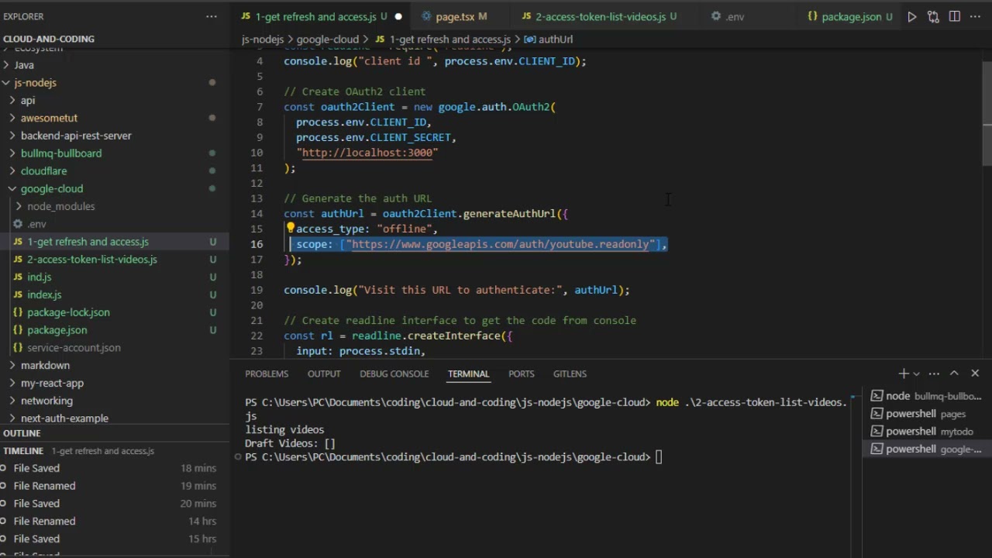The height and width of the screenshot is (558, 992).
Task: Click in the terminal prompt input area
Action: (660, 457)
